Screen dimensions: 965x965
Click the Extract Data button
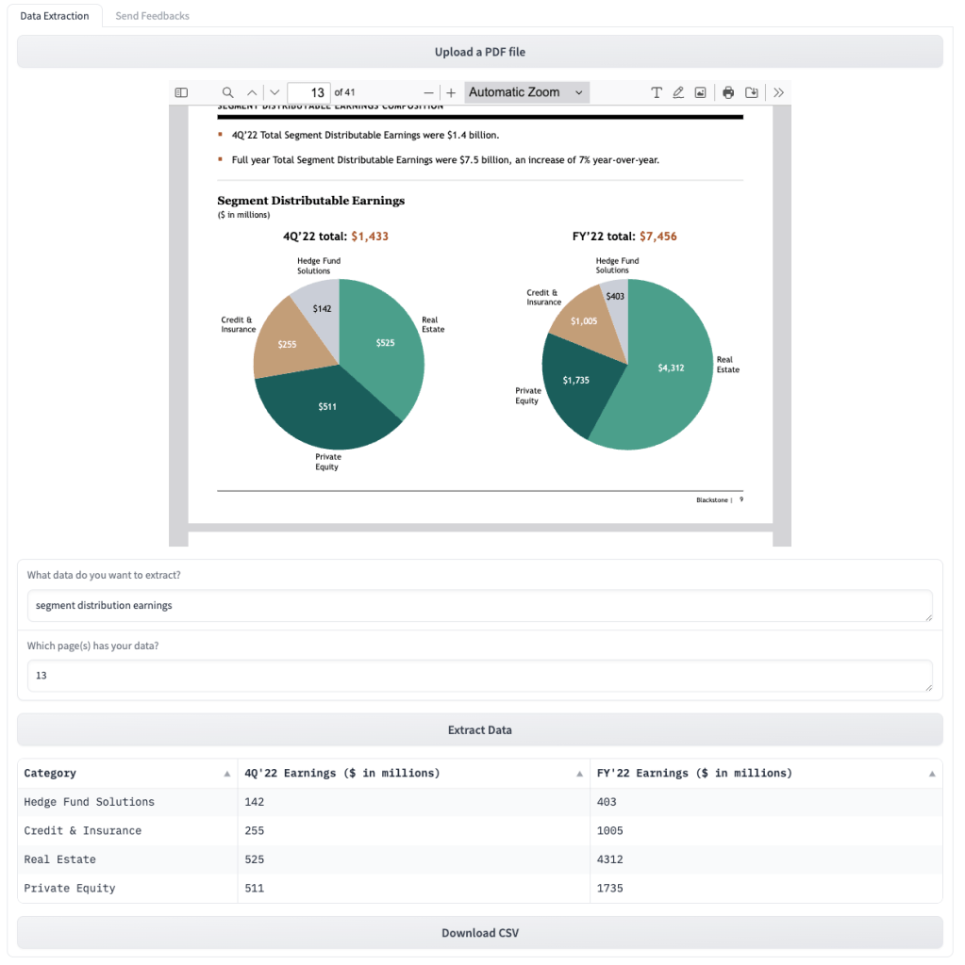pos(479,729)
